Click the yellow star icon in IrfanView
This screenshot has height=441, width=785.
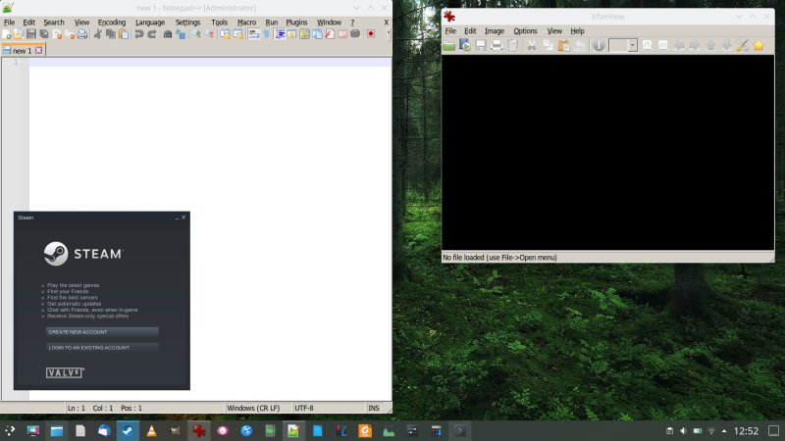click(758, 46)
